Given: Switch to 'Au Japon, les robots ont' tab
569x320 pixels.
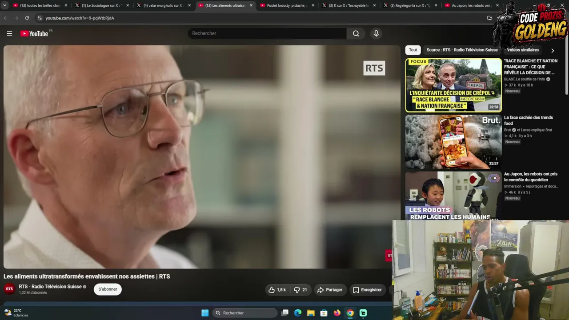Looking at the screenshot, I should coord(471,5).
